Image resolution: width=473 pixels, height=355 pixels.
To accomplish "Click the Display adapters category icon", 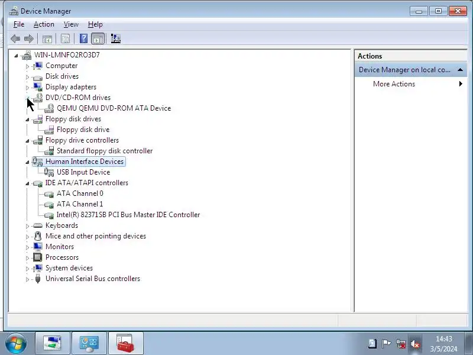I will coord(38,87).
